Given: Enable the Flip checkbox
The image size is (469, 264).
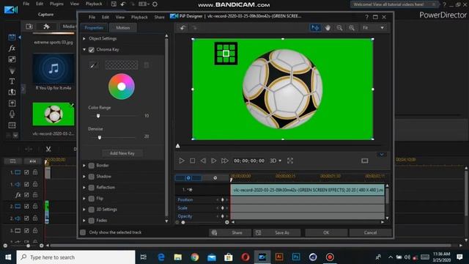Looking at the screenshot, I should click(92, 199).
